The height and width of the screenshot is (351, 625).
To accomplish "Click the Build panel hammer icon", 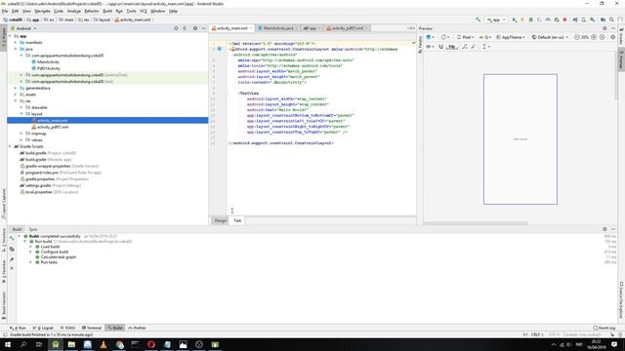I will pyautogui.click(x=12, y=238).
